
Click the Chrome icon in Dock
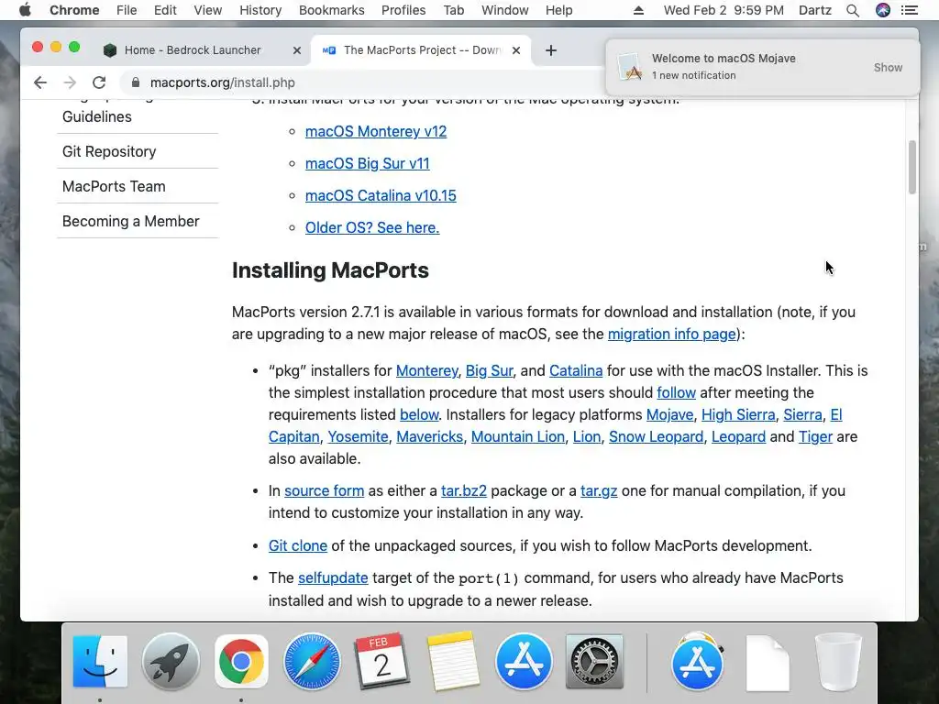pyautogui.click(x=241, y=662)
